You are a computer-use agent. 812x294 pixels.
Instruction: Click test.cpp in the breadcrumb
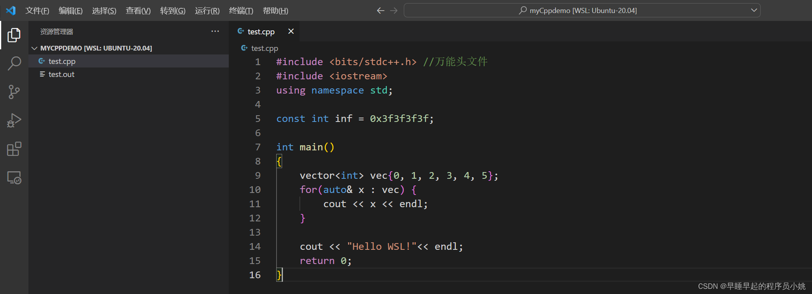coord(264,48)
